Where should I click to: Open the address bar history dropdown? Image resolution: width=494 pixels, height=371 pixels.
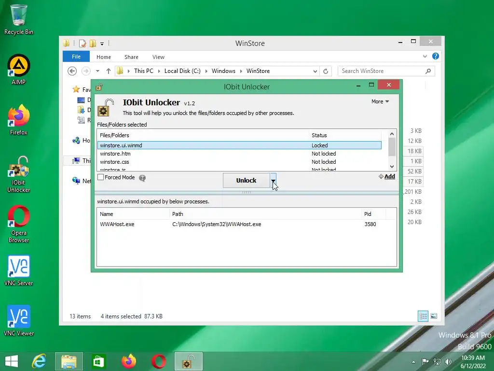315,71
